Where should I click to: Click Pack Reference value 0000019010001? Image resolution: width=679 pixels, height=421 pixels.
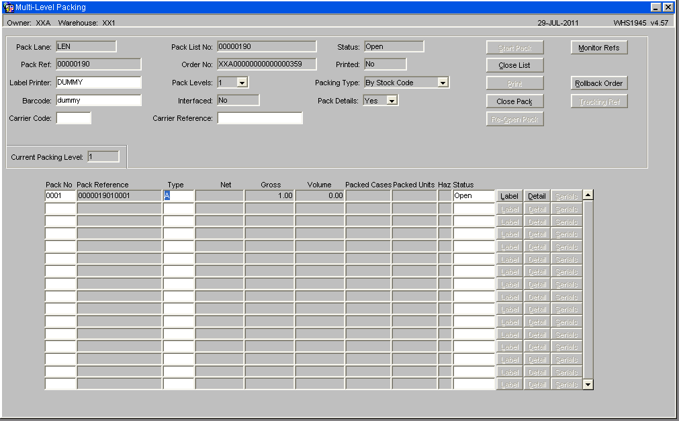click(x=119, y=196)
